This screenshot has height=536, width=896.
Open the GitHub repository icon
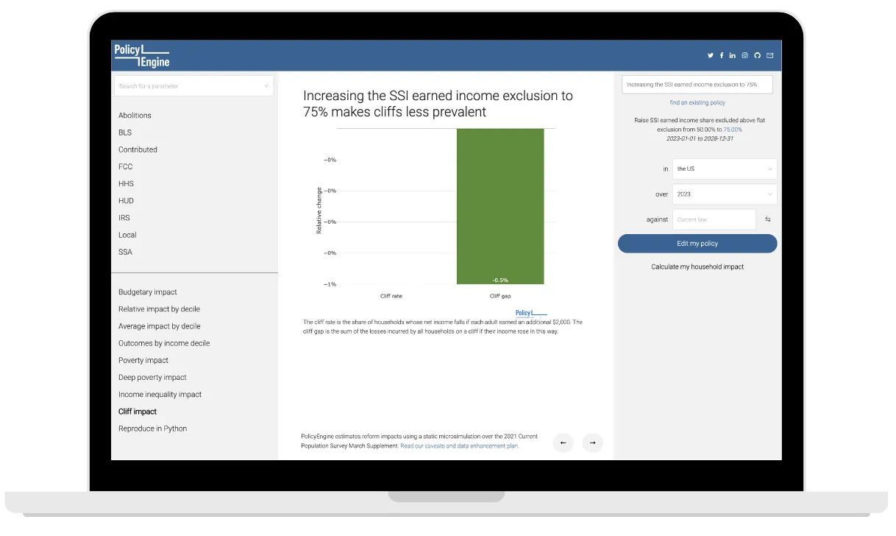click(757, 55)
